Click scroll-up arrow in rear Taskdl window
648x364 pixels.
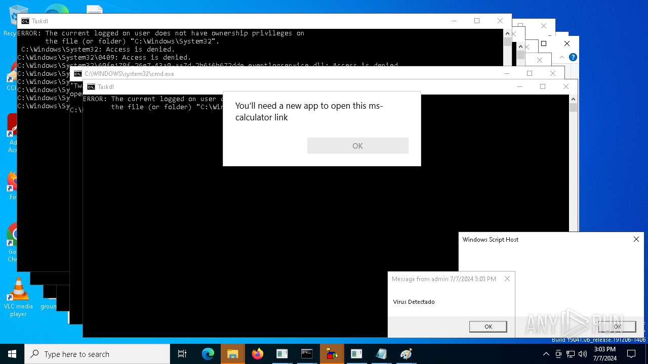(x=507, y=33)
